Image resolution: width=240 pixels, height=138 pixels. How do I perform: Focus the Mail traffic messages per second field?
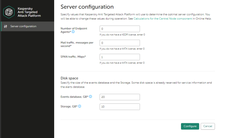(x=120, y=43)
